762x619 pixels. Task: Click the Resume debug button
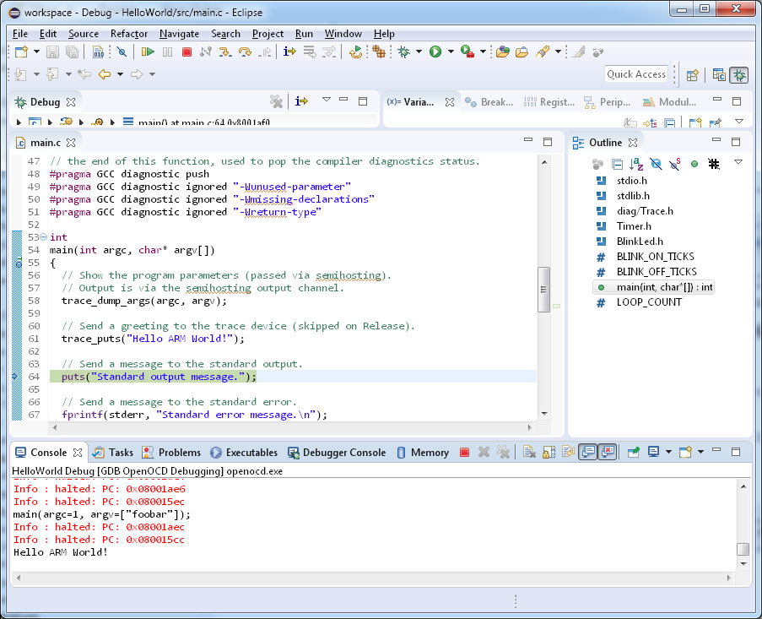point(148,52)
